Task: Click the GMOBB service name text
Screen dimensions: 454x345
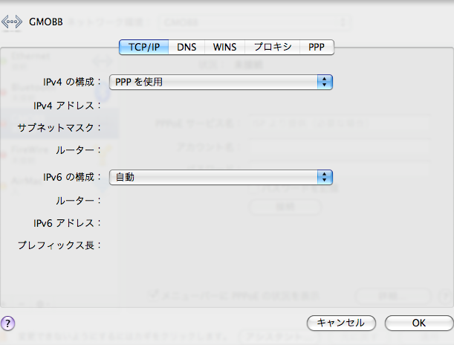Action: click(x=46, y=22)
